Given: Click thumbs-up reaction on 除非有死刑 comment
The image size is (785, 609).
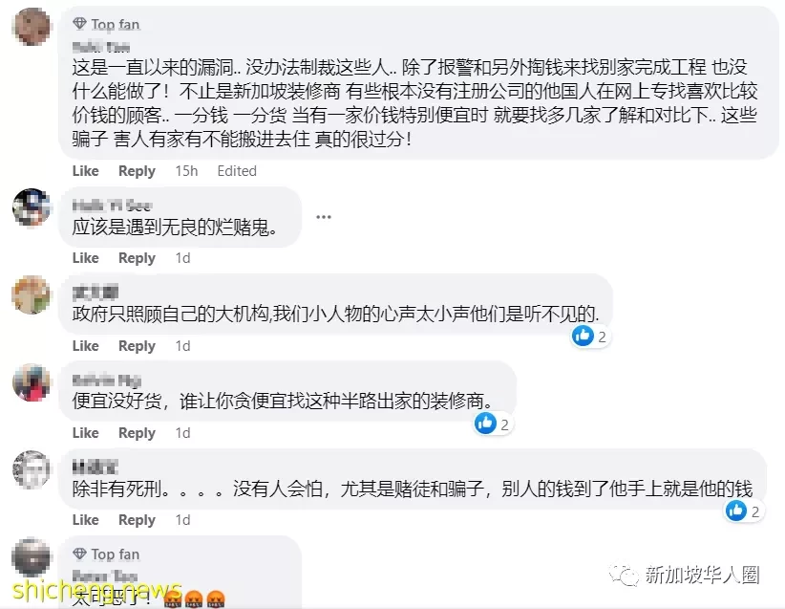Looking at the screenshot, I should [x=736, y=511].
